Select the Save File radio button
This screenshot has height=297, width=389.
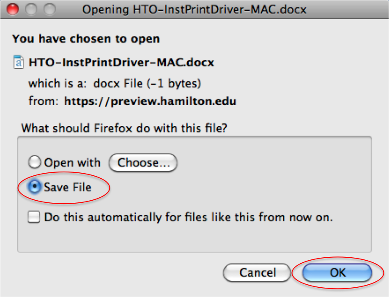point(34,187)
